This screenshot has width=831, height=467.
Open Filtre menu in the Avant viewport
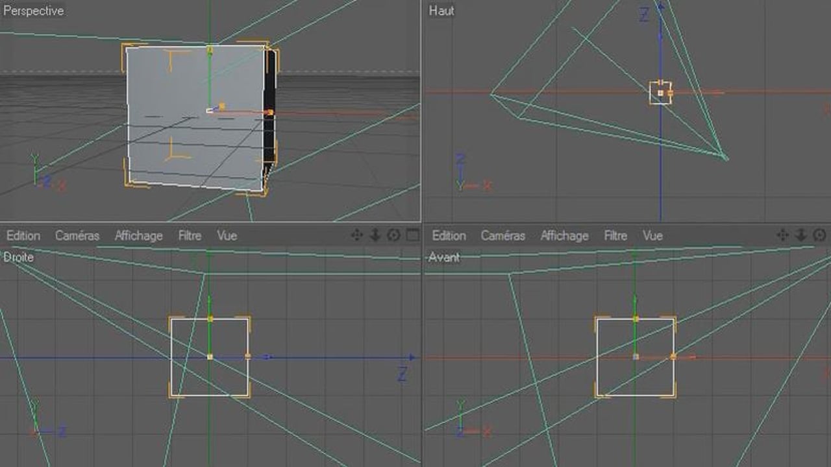[615, 235]
